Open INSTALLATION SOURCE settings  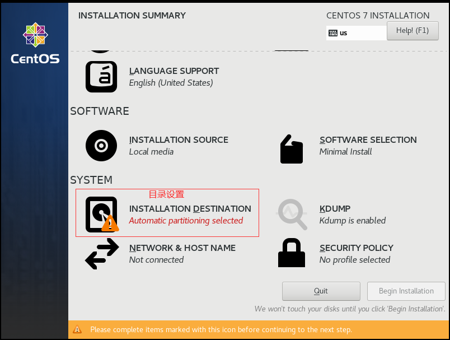click(x=179, y=140)
